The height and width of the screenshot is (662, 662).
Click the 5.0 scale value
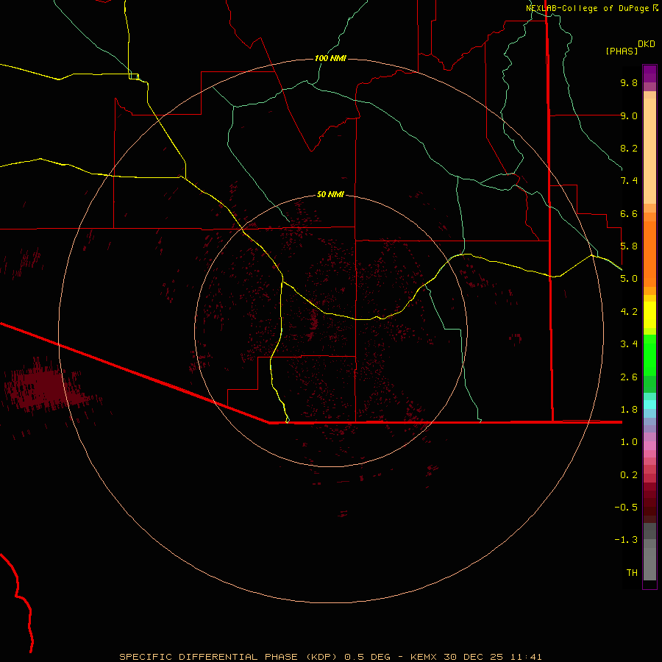[629, 279]
